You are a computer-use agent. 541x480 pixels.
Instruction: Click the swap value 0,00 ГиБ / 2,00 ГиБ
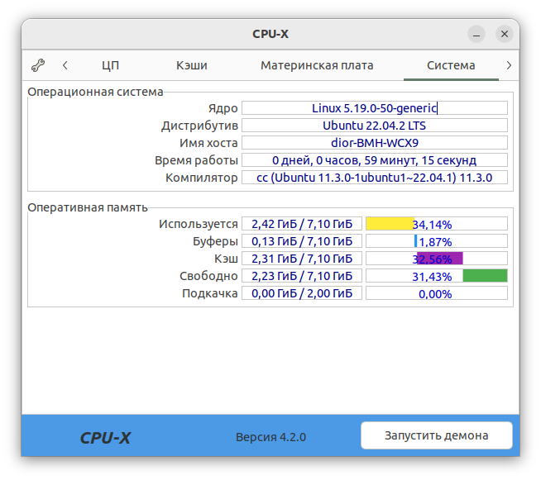[302, 293]
